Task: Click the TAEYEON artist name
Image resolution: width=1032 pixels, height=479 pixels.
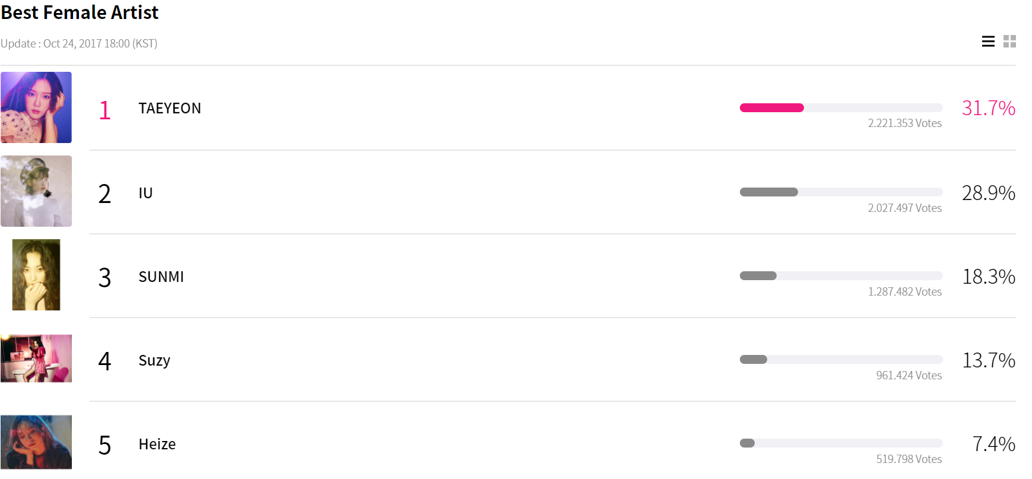Action: coord(170,108)
